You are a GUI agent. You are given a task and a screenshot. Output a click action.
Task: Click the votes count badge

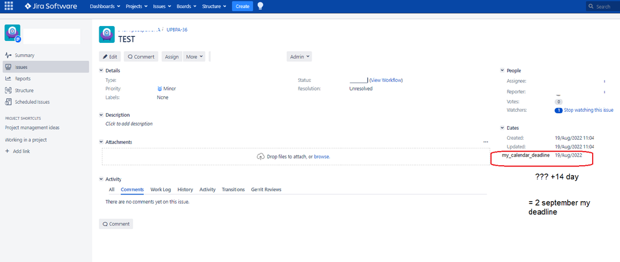[559, 102]
